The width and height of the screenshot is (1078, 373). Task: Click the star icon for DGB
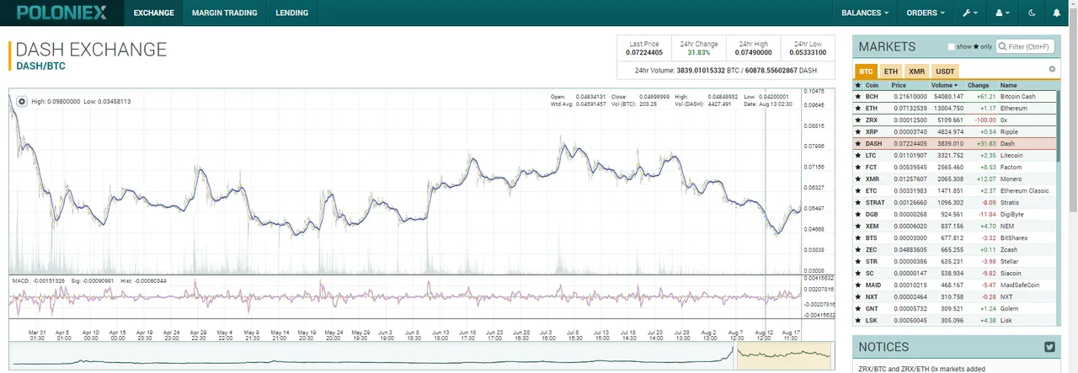[x=858, y=215]
